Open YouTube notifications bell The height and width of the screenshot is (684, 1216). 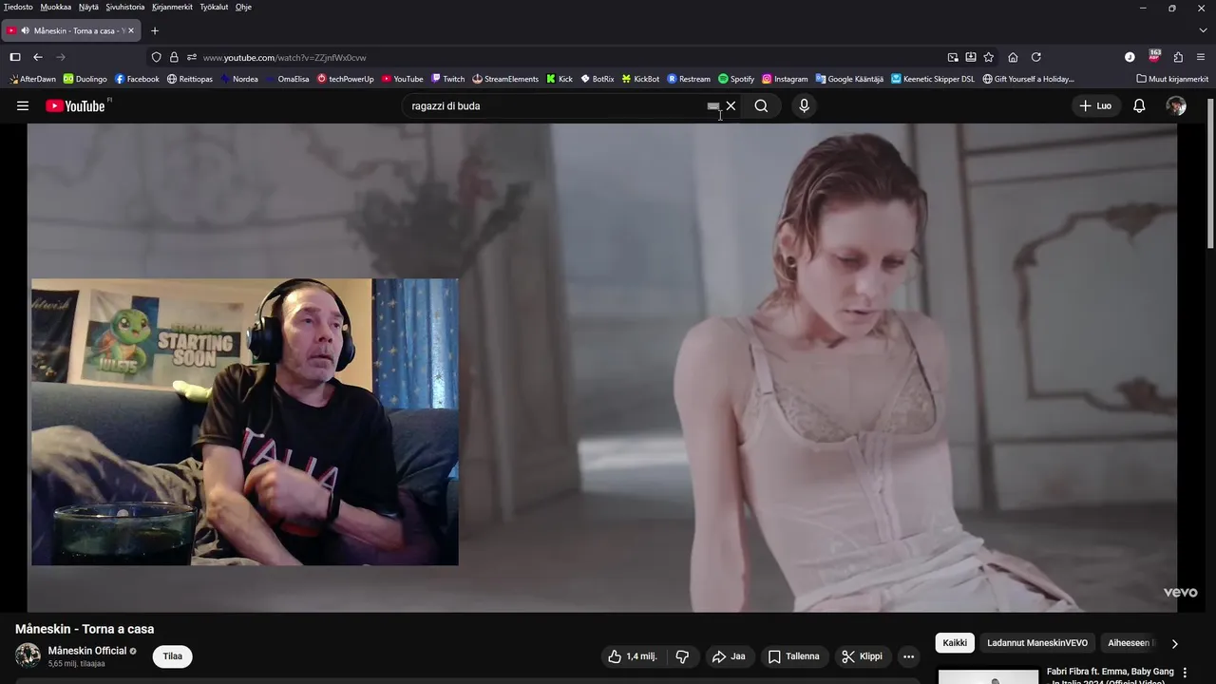pos(1139,105)
